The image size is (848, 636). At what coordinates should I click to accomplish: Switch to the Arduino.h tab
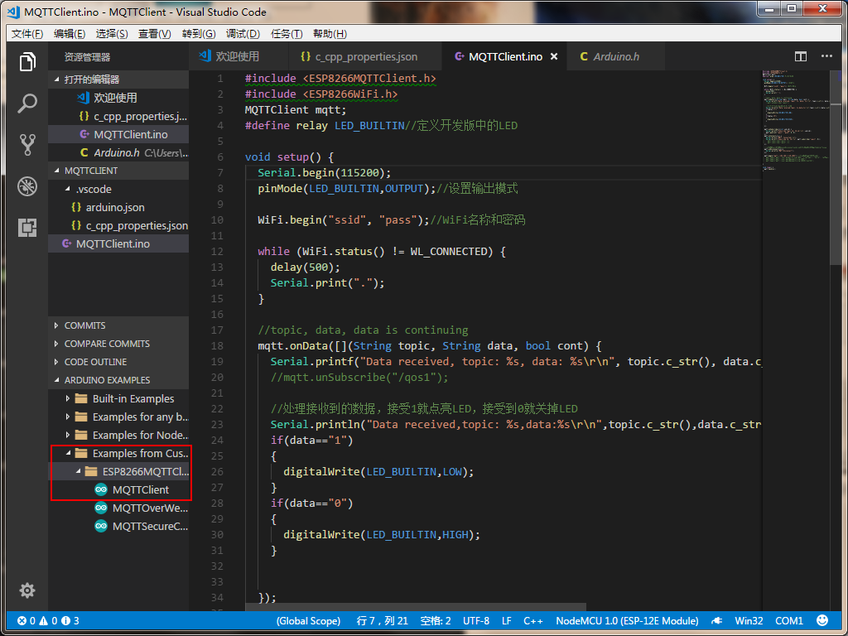click(616, 56)
